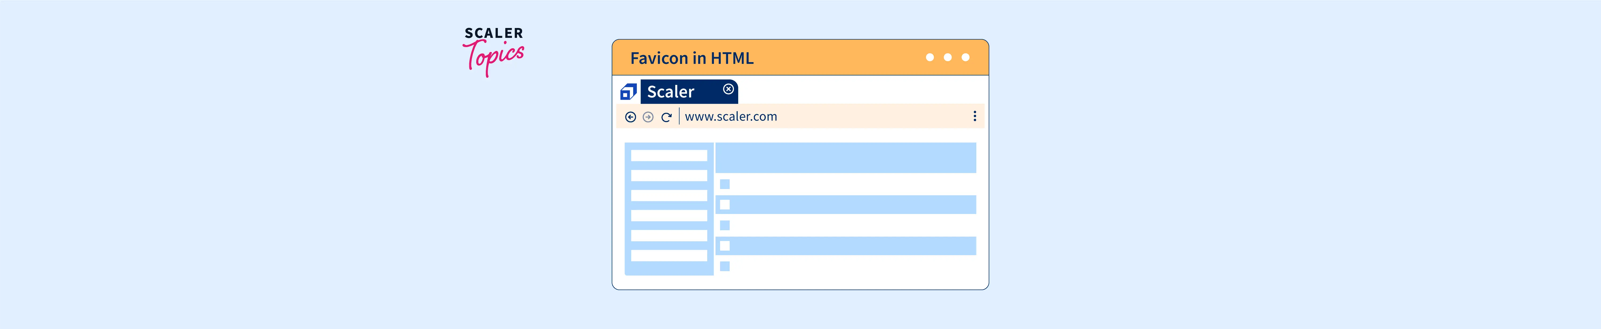Close the Scaler tab with its X
This screenshot has width=1601, height=329.
tap(728, 89)
